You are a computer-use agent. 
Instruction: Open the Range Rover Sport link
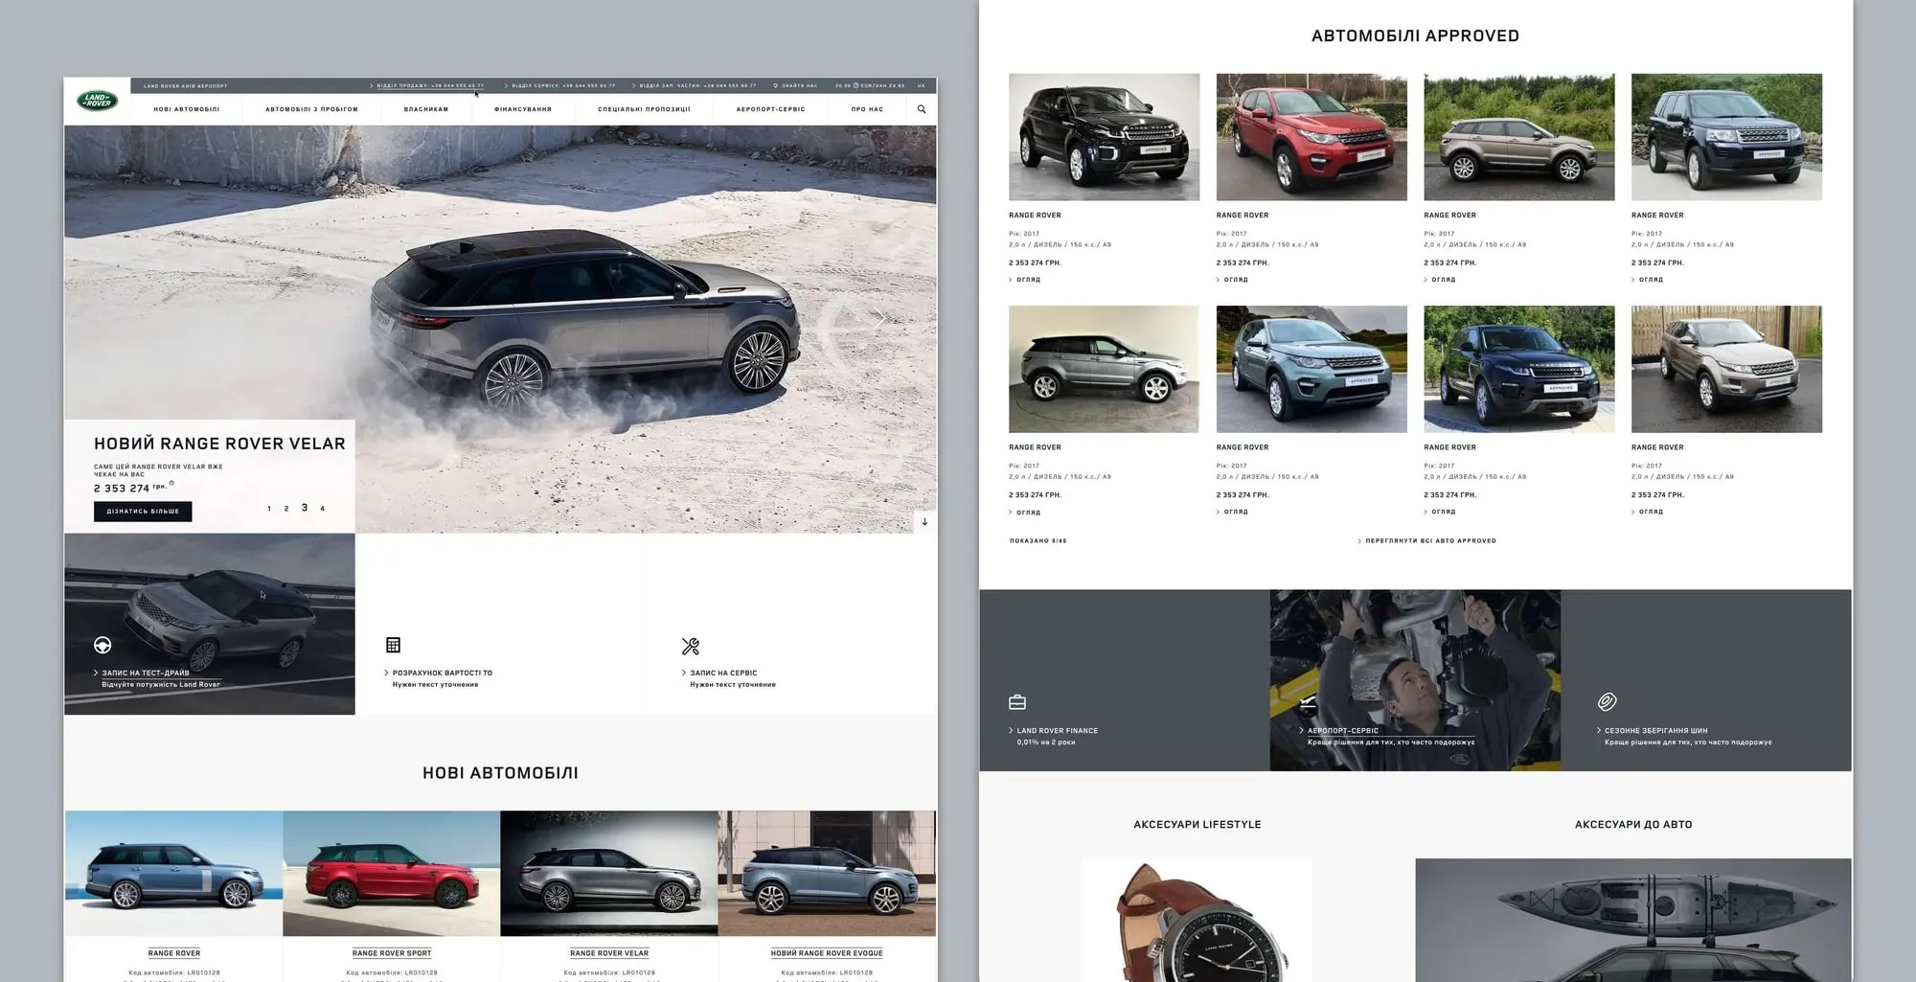pos(392,953)
